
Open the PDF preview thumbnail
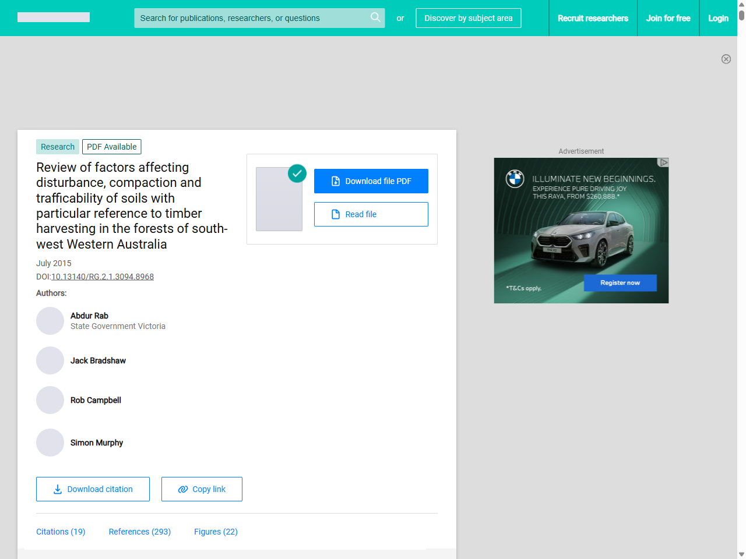279,199
